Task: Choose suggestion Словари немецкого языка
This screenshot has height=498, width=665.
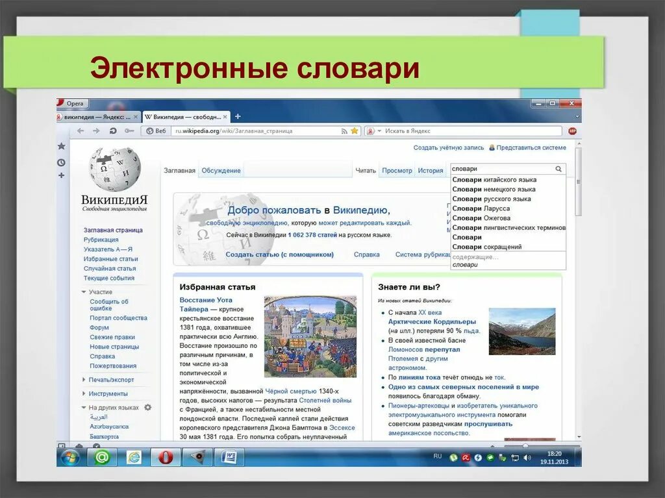Action: (x=508, y=189)
